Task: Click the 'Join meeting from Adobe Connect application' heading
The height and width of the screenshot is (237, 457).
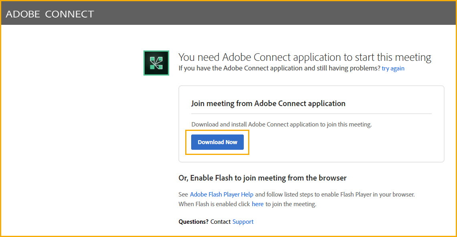Action: [x=268, y=104]
